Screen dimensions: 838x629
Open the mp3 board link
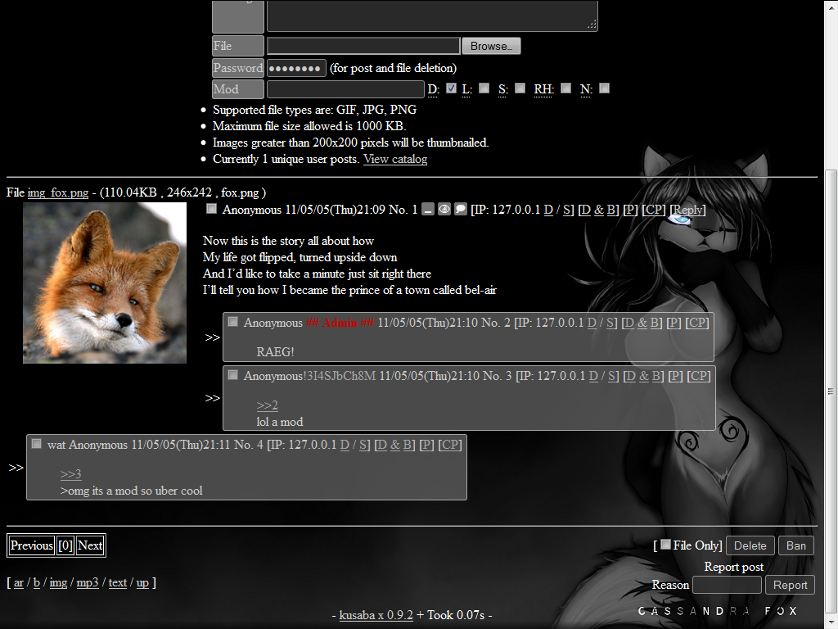[88, 582]
